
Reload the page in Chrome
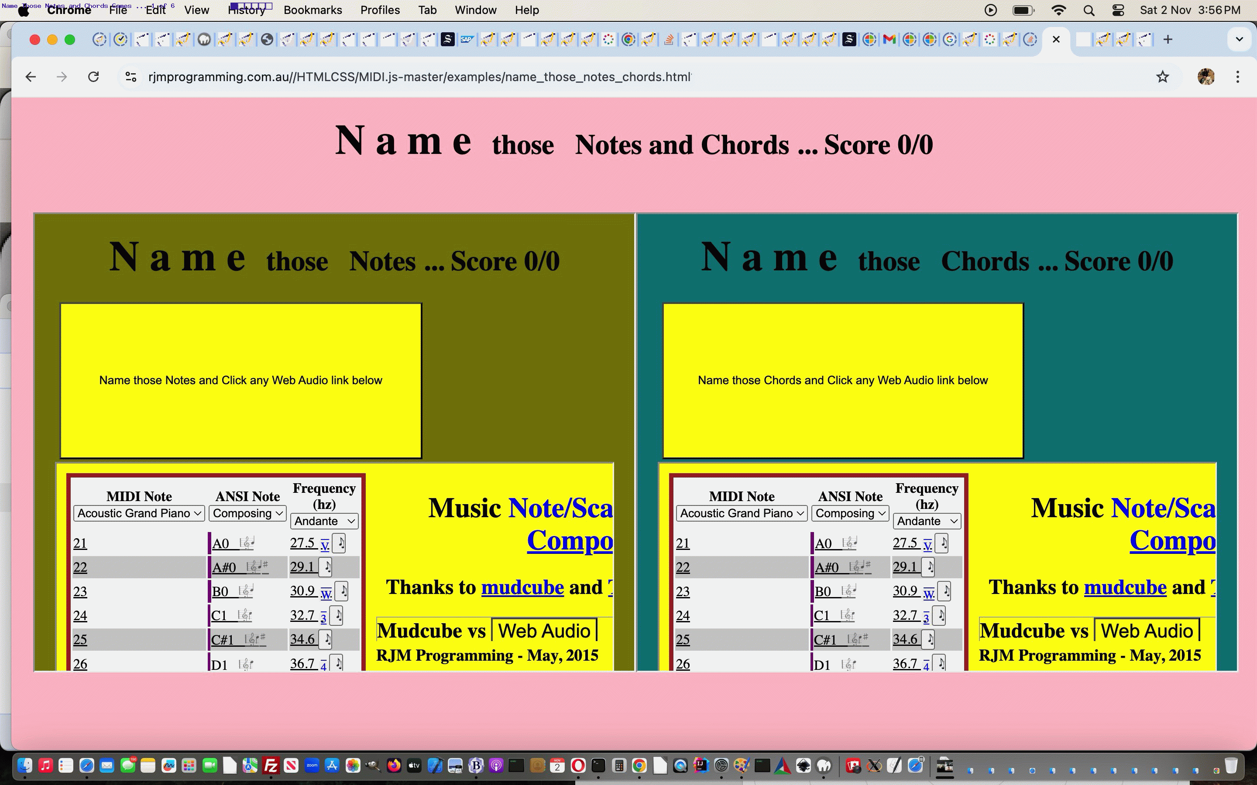[x=93, y=77]
